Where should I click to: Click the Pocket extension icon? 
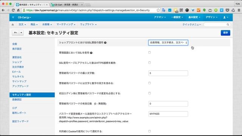point(227,10)
